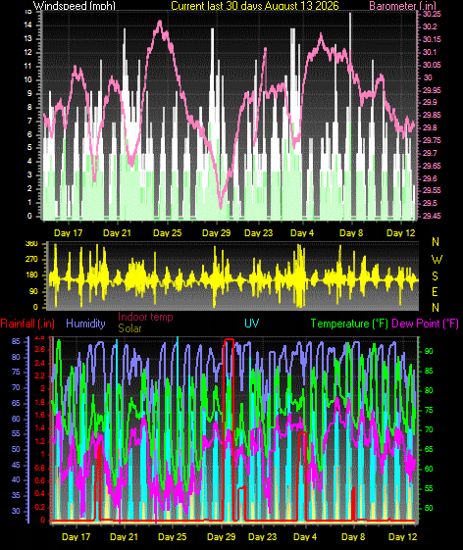Viewport: 463px width, 550px height.
Task: Select the 'Humidity' legend label
Action: pos(85,324)
